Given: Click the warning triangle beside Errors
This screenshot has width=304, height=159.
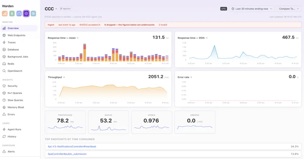Looking at the screenshot, I should pos(4,114).
